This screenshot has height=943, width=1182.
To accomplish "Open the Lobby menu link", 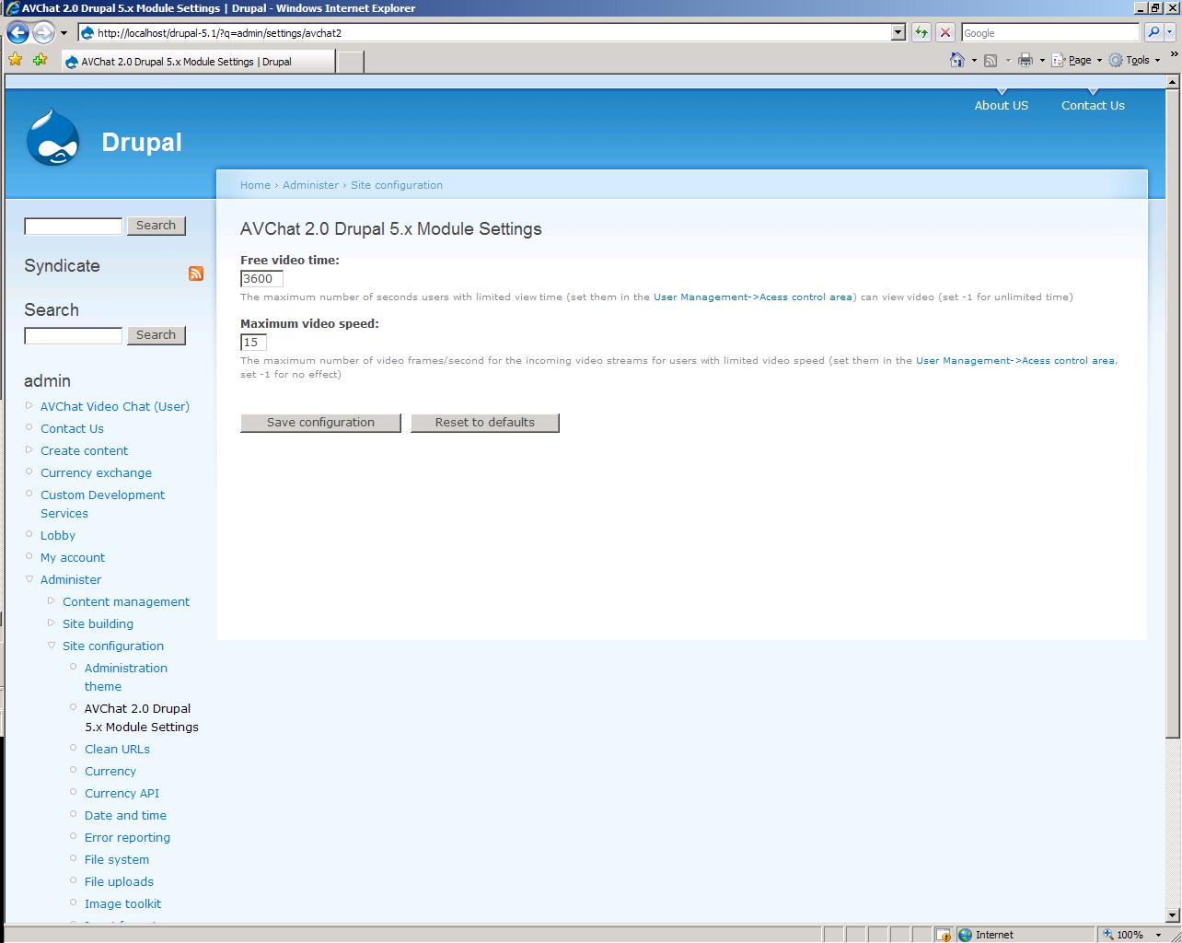I will tap(58, 535).
